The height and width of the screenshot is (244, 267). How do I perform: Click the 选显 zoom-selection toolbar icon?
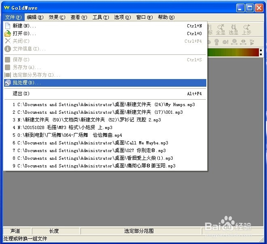(233, 29)
